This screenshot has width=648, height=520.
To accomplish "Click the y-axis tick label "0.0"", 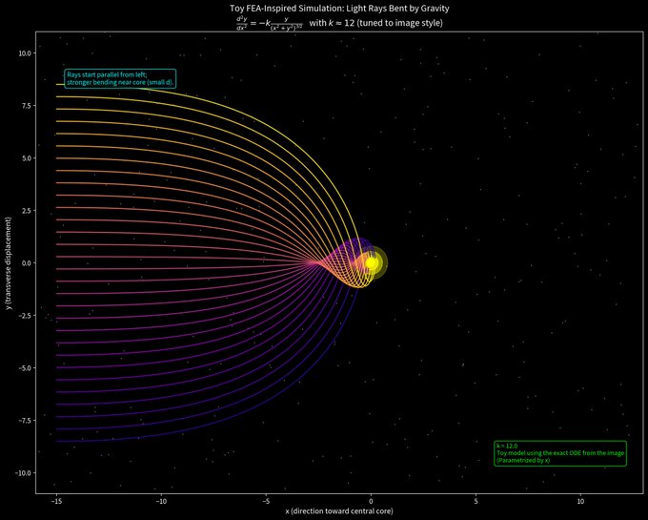I will coord(25,263).
